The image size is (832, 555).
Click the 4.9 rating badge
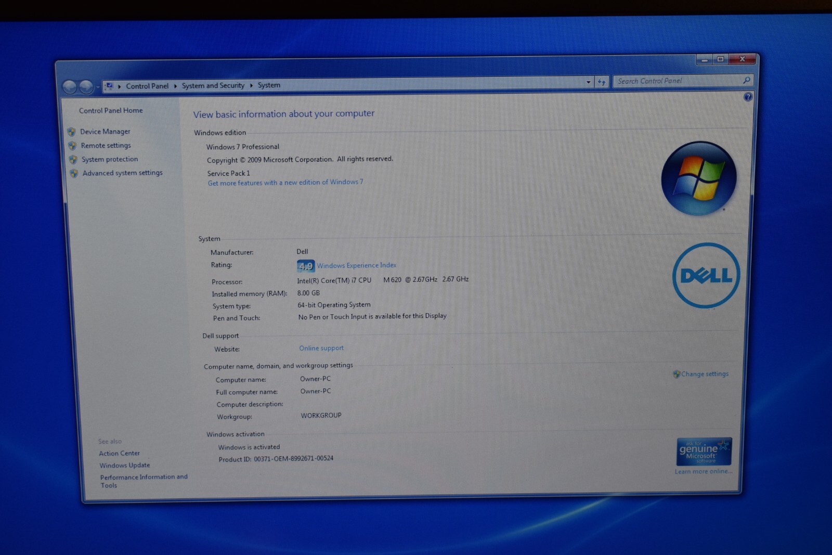[306, 266]
